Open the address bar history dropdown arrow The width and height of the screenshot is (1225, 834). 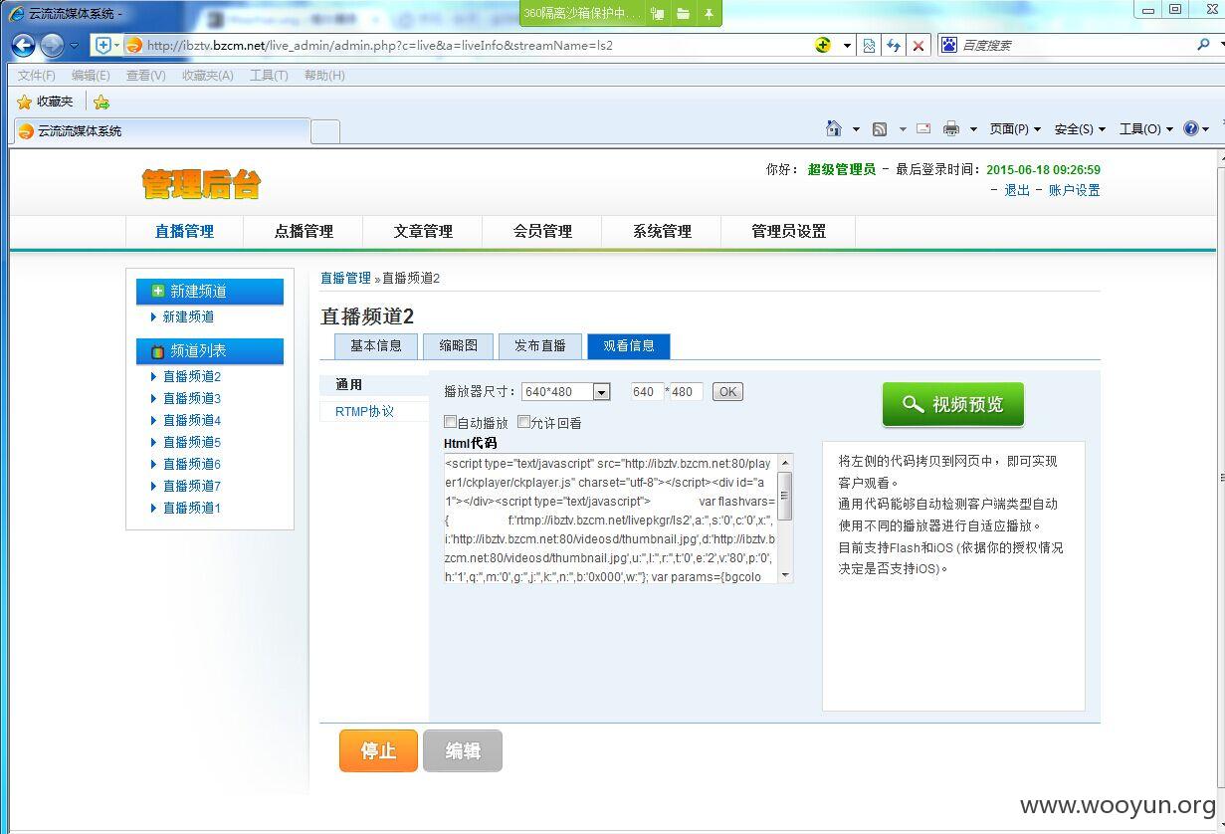[847, 45]
